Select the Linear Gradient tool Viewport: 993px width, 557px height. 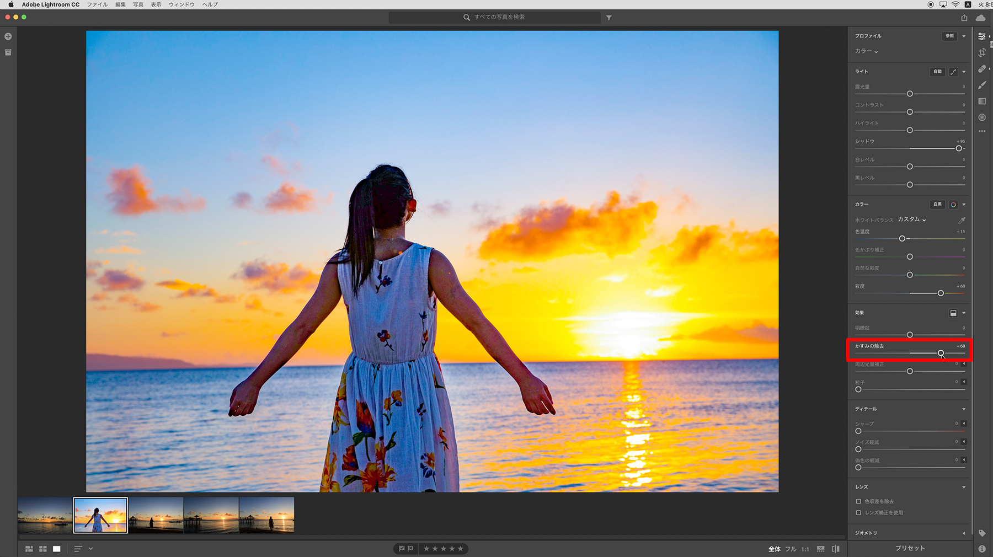pos(982,101)
